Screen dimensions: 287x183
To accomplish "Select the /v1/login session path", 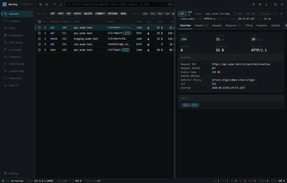I will [114, 50].
